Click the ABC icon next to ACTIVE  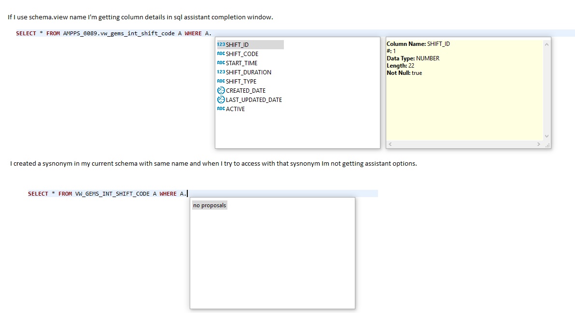(221, 109)
